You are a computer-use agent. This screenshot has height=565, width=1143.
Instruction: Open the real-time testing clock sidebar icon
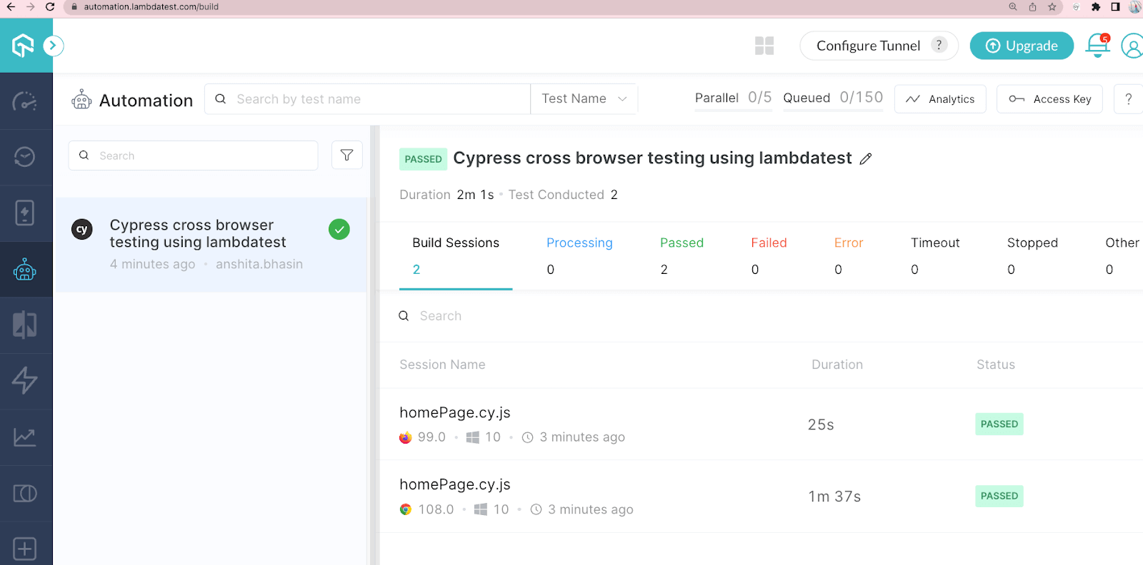(x=25, y=156)
